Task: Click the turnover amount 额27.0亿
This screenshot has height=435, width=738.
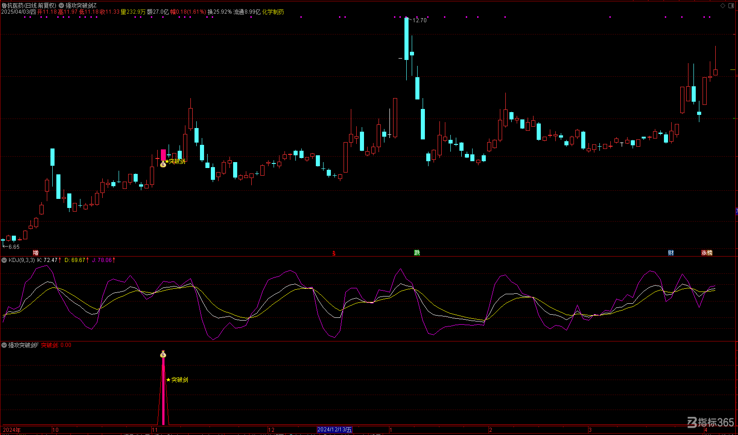Action: point(158,12)
